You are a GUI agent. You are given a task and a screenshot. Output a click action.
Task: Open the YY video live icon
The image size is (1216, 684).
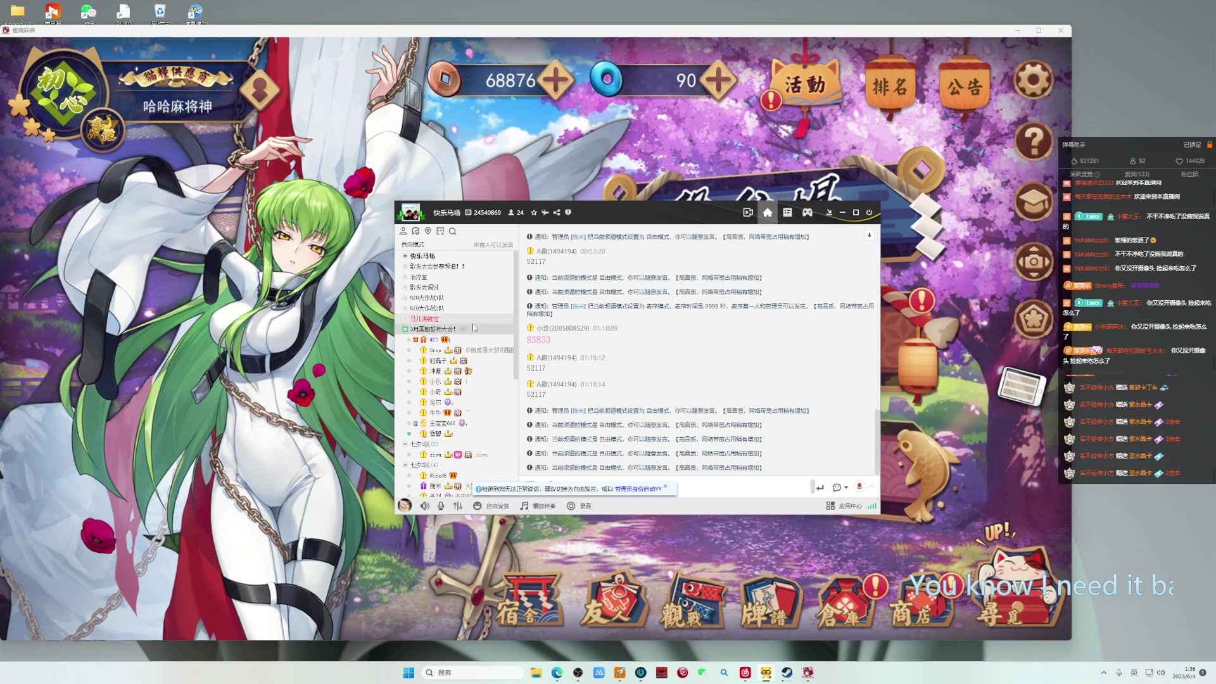point(748,213)
